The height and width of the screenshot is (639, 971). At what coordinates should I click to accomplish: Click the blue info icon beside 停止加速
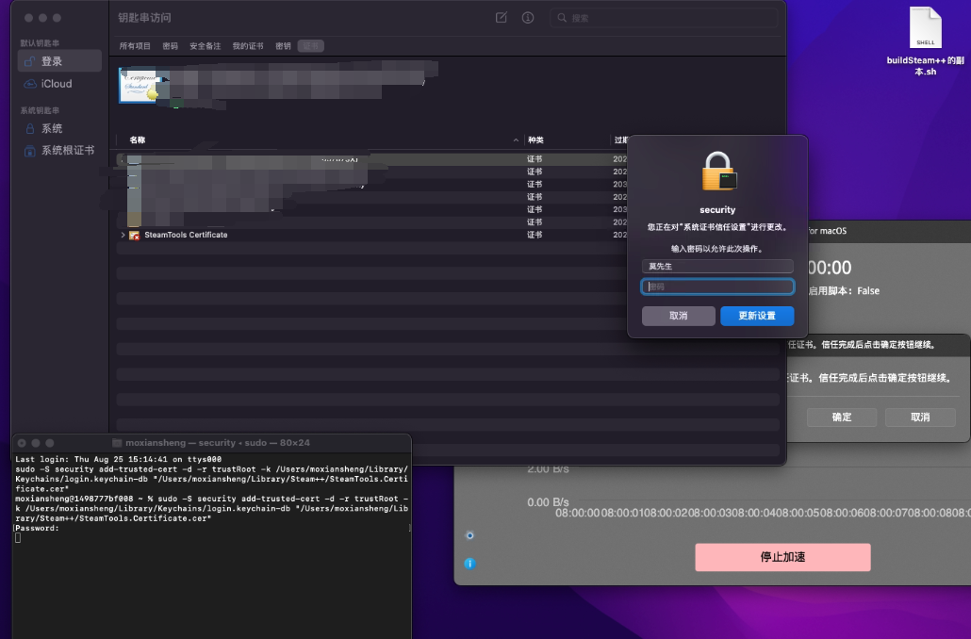[469, 565]
